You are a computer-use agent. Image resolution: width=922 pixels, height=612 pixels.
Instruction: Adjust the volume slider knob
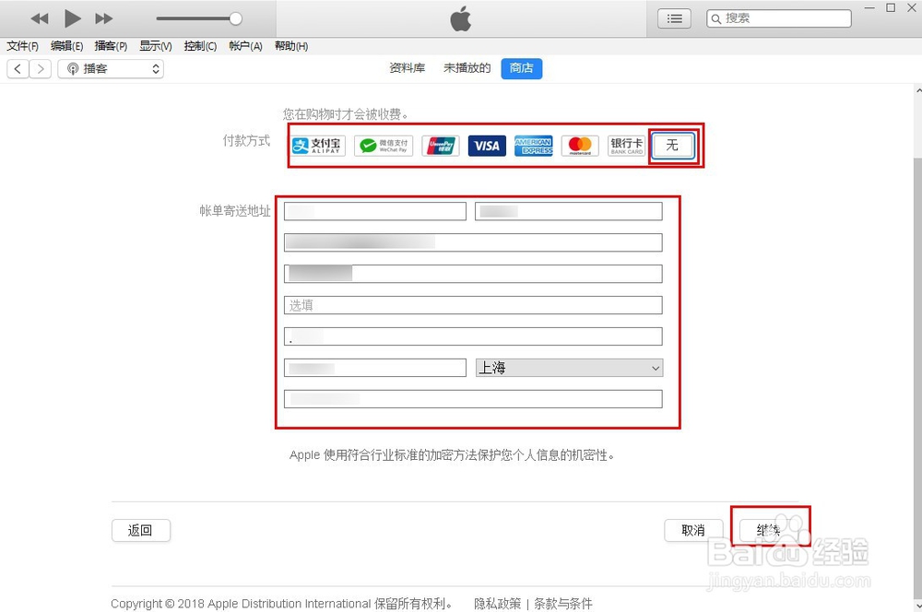235,18
